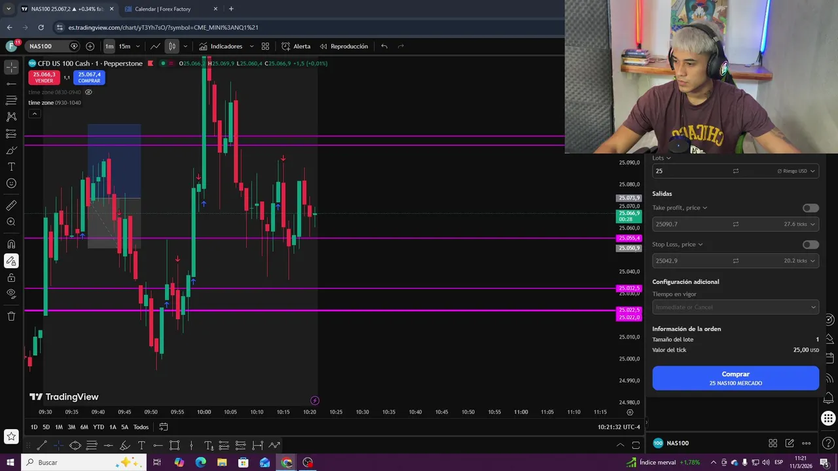Select vertical line tool in bottom toolbar
This screenshot has width=838, height=471.
coord(191,445)
